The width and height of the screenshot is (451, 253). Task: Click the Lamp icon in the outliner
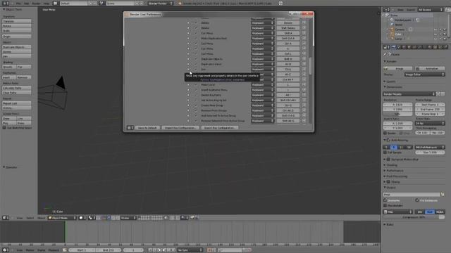click(x=392, y=39)
